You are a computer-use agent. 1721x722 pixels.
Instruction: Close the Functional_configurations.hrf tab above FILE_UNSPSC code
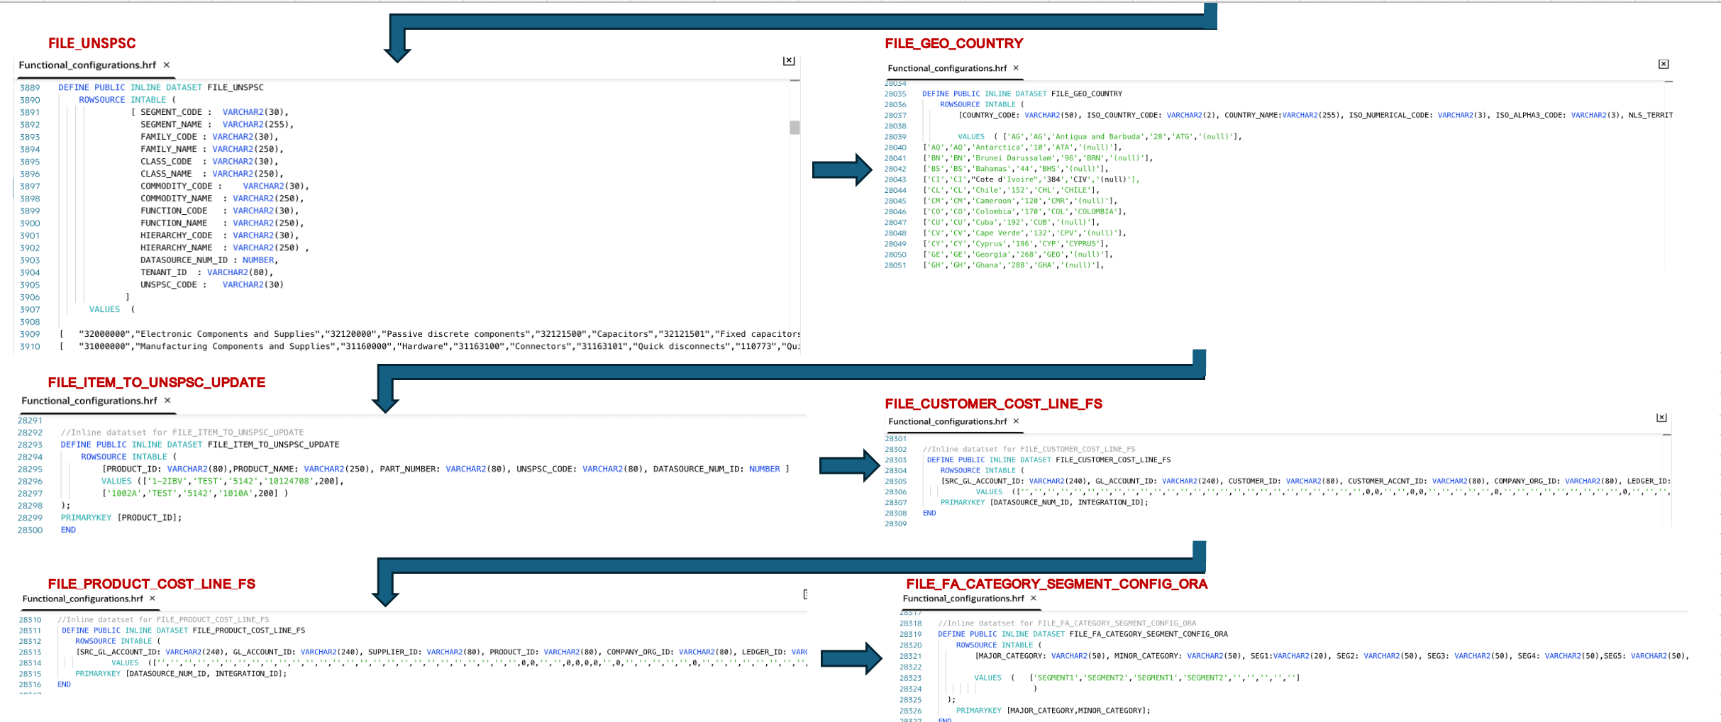click(167, 65)
